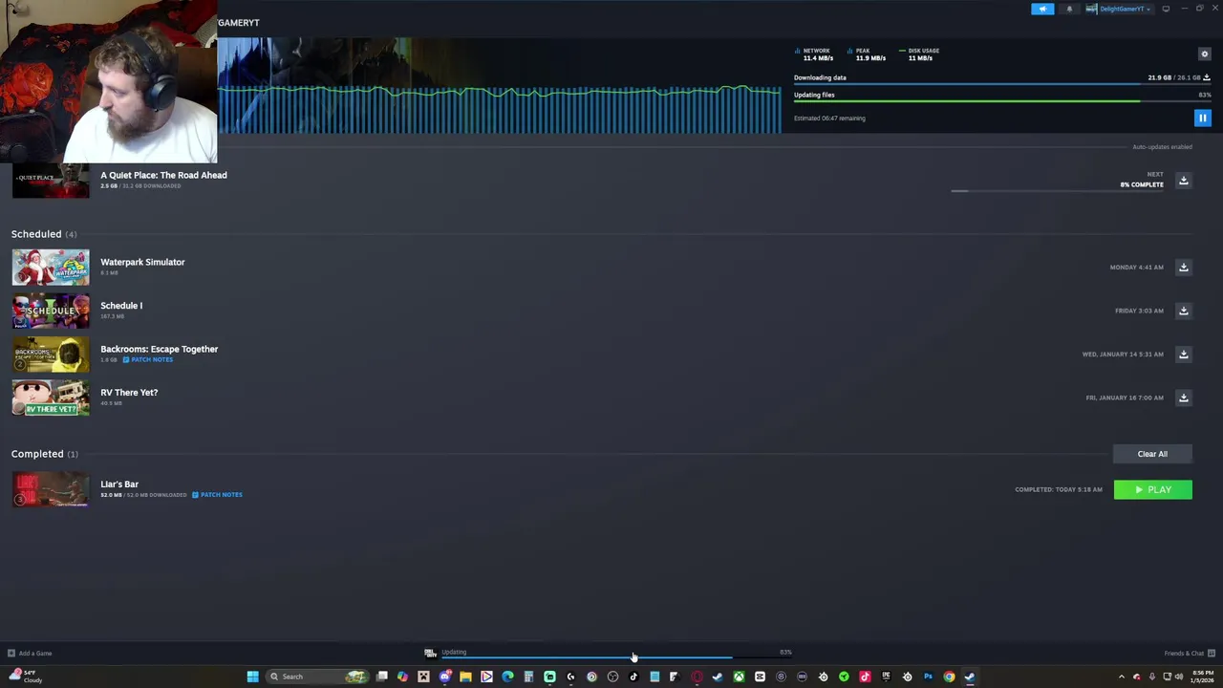Open Photoshop from the taskbar

pyautogui.click(x=929, y=677)
